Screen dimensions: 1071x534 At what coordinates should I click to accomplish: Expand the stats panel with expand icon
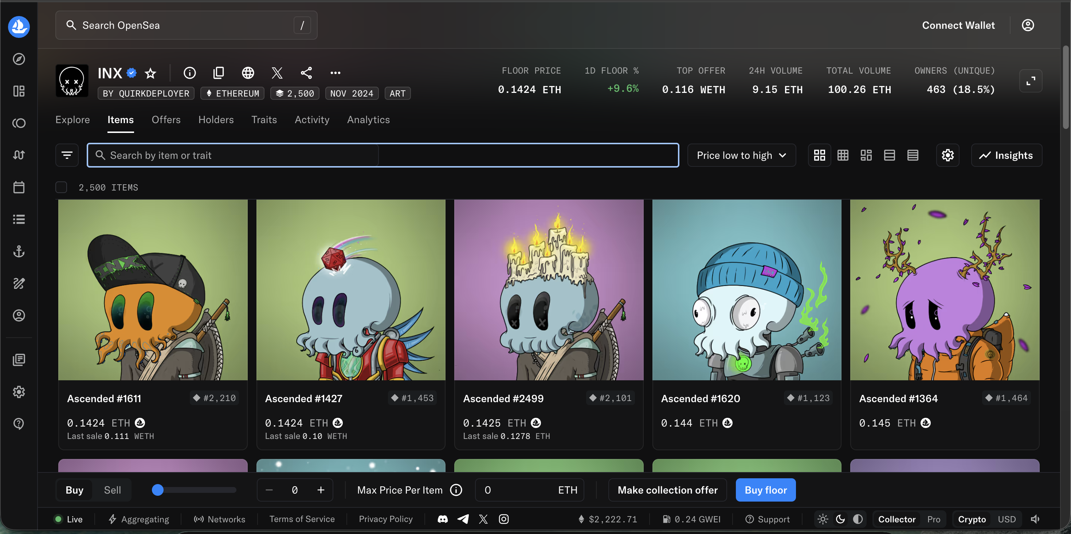pos(1030,81)
